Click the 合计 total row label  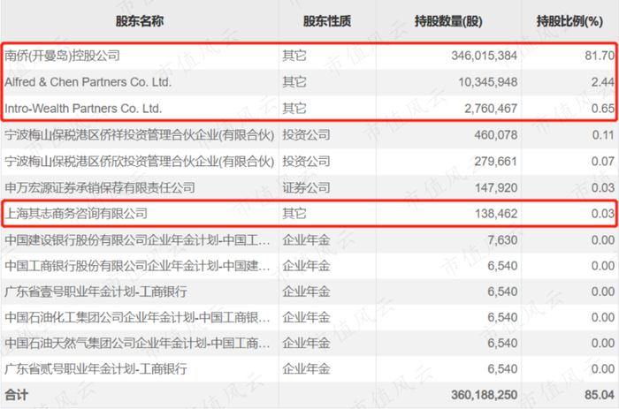coord(16,395)
